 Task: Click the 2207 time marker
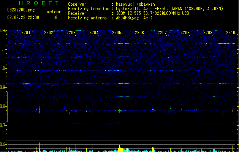[x=162, y=32]
